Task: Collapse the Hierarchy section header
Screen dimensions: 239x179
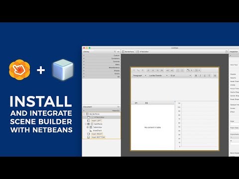Action: click(x=102, y=110)
